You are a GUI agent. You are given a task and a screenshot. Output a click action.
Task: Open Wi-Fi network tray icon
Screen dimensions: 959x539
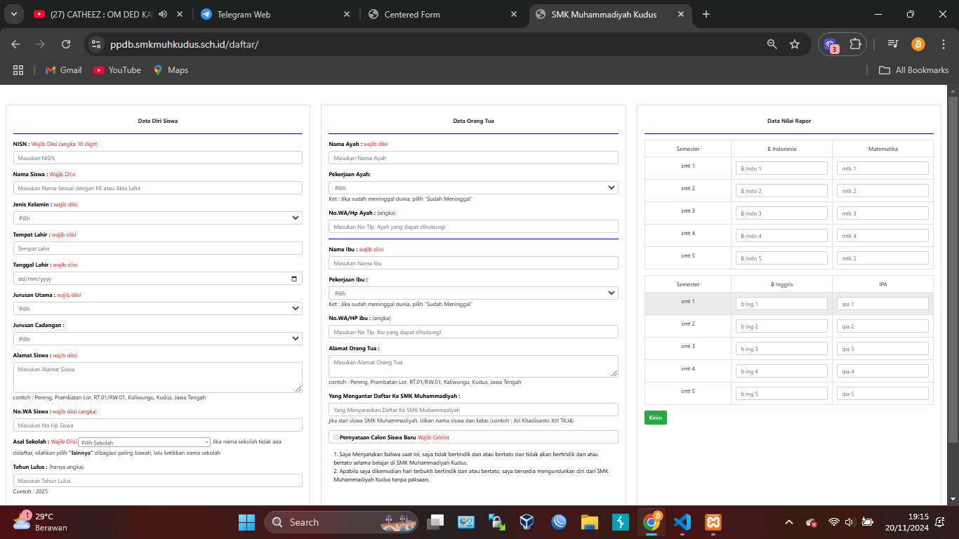(834, 522)
